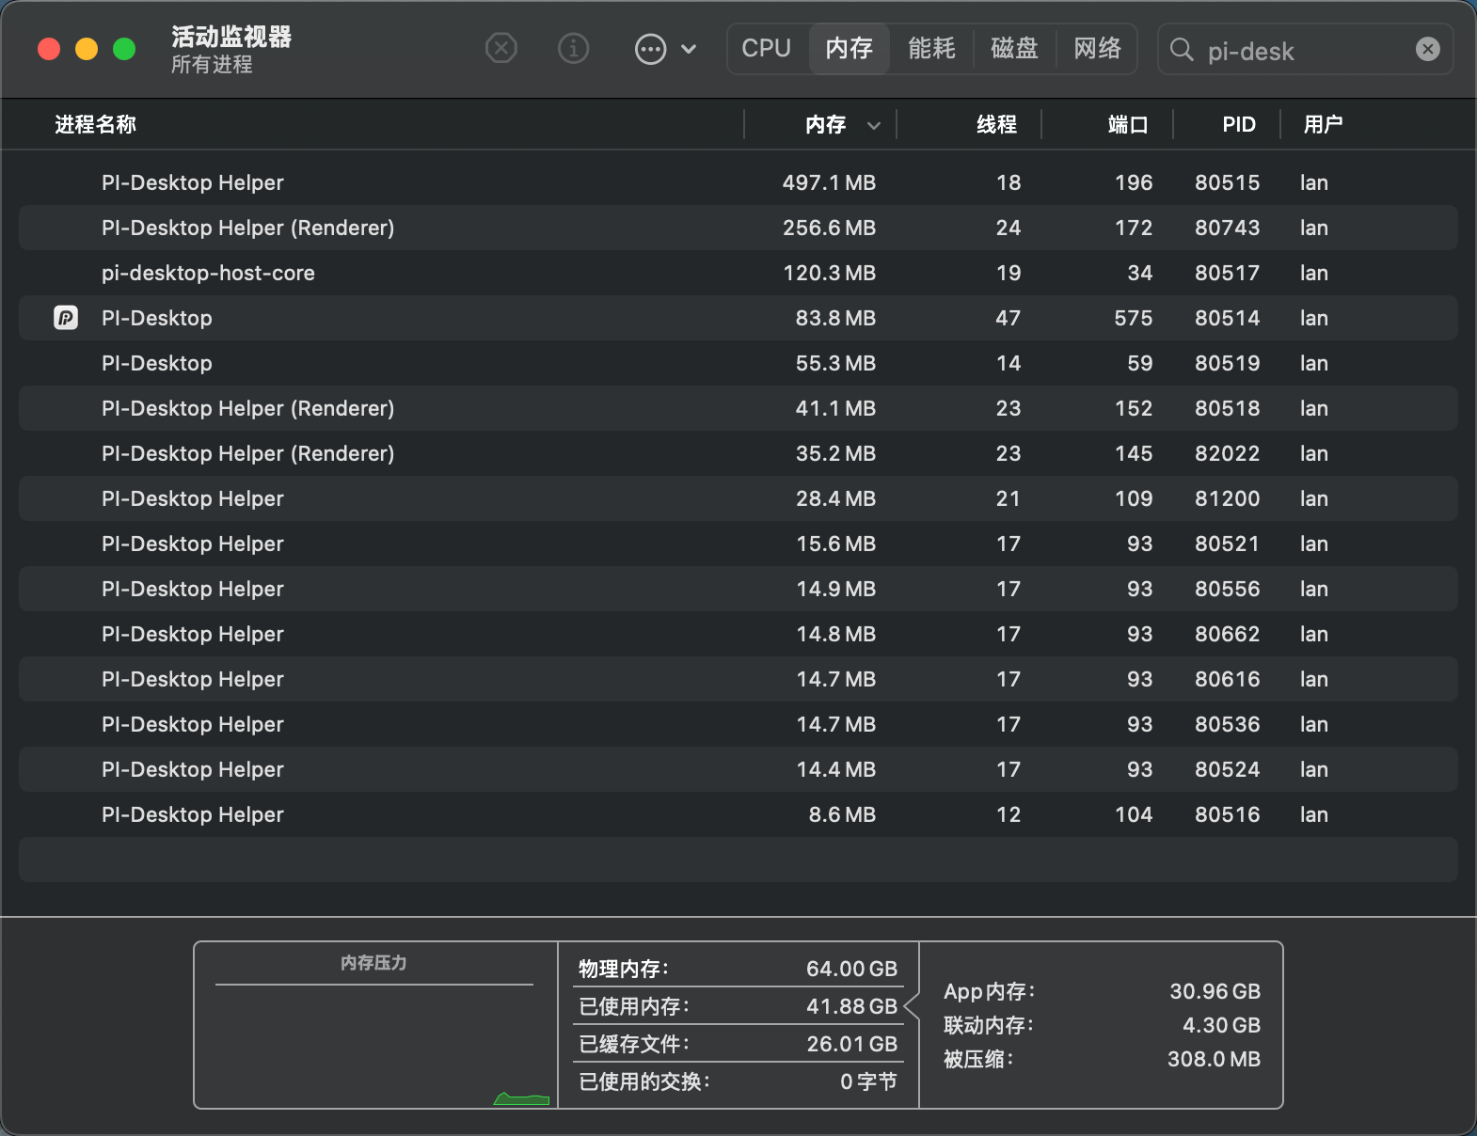Open the 磁盘 tab
The height and width of the screenshot is (1136, 1477).
[x=1014, y=48]
